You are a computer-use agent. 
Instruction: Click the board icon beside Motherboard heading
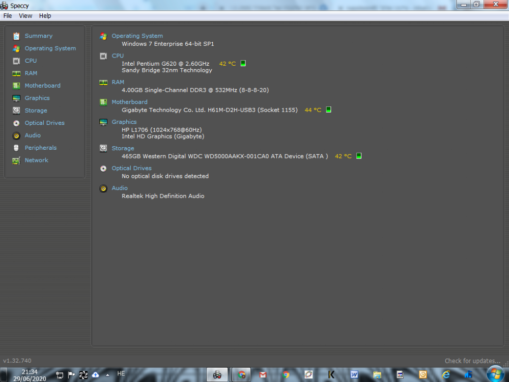(x=103, y=102)
